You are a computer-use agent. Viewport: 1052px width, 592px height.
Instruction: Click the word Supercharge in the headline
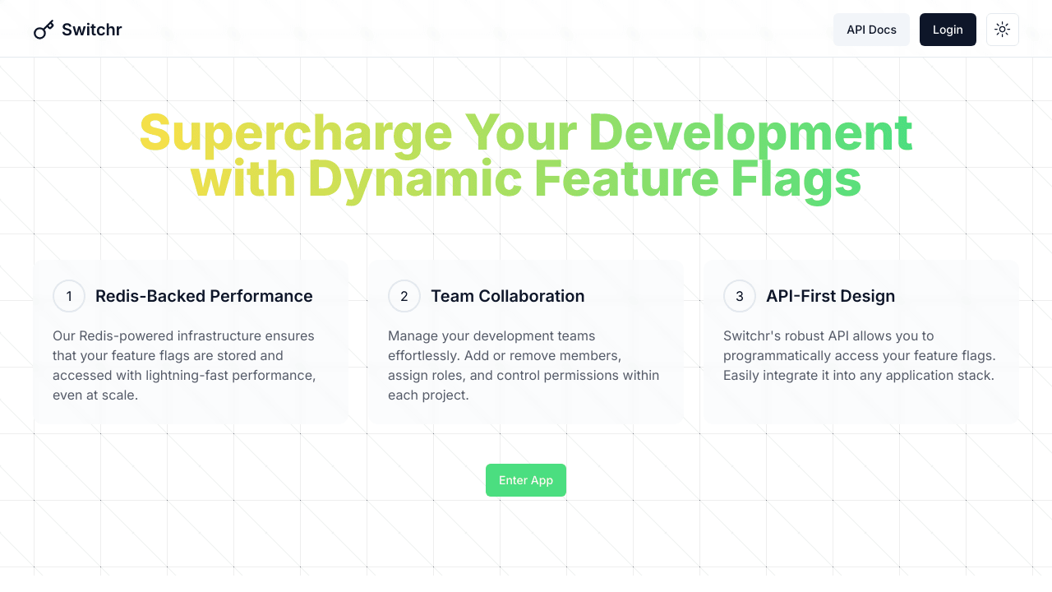coord(295,133)
